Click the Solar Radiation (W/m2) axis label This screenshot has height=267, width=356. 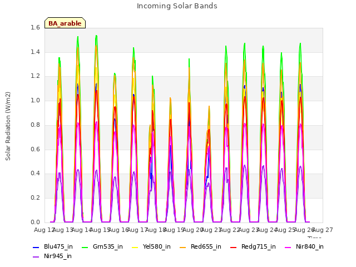[8, 126]
